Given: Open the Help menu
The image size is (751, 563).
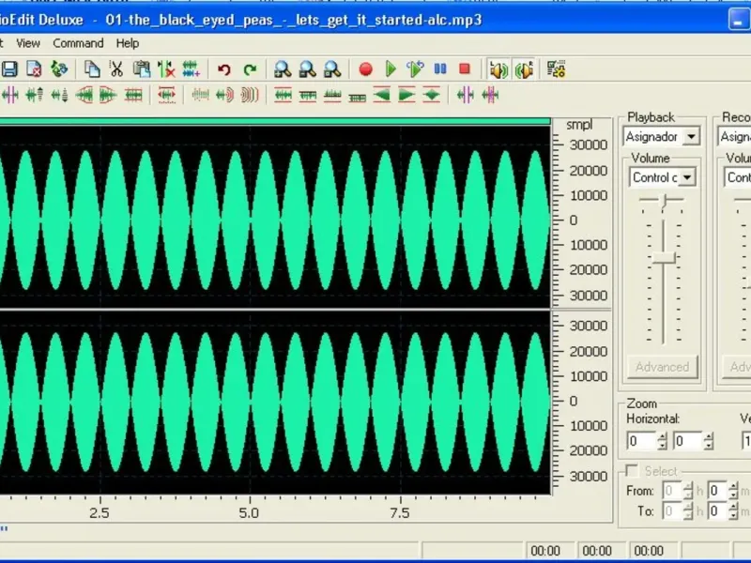Looking at the screenshot, I should [x=128, y=43].
